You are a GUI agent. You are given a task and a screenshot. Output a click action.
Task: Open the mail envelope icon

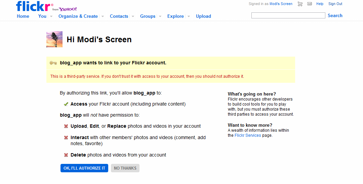[x=310, y=4]
